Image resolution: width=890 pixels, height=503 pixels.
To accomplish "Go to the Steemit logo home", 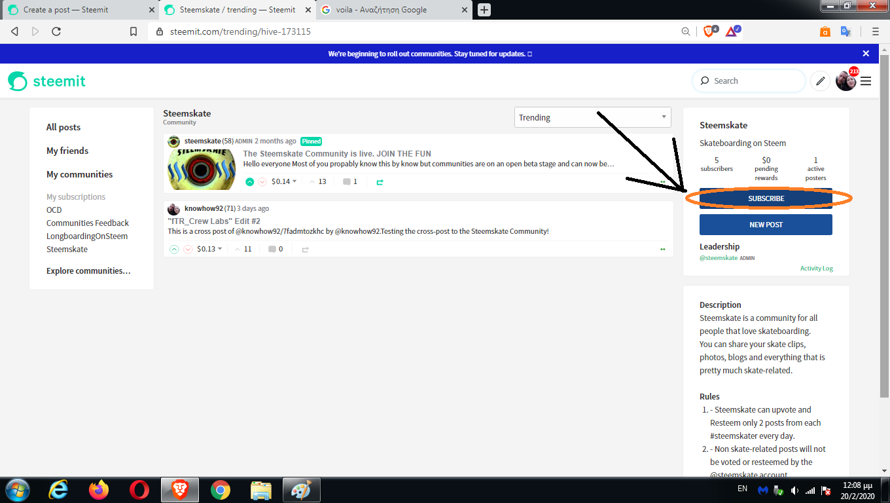I will pos(46,81).
